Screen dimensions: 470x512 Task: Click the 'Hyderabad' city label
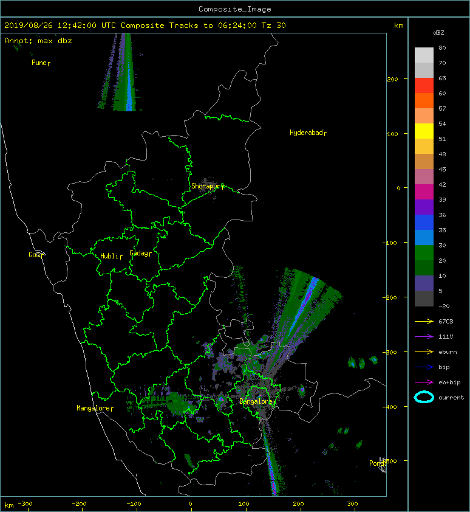pyautogui.click(x=306, y=133)
